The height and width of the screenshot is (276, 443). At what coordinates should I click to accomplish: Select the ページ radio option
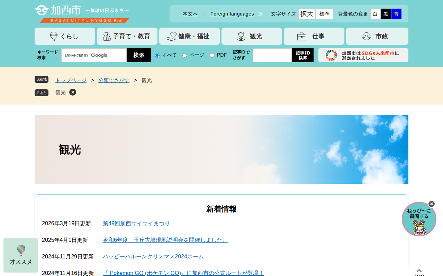click(x=185, y=55)
